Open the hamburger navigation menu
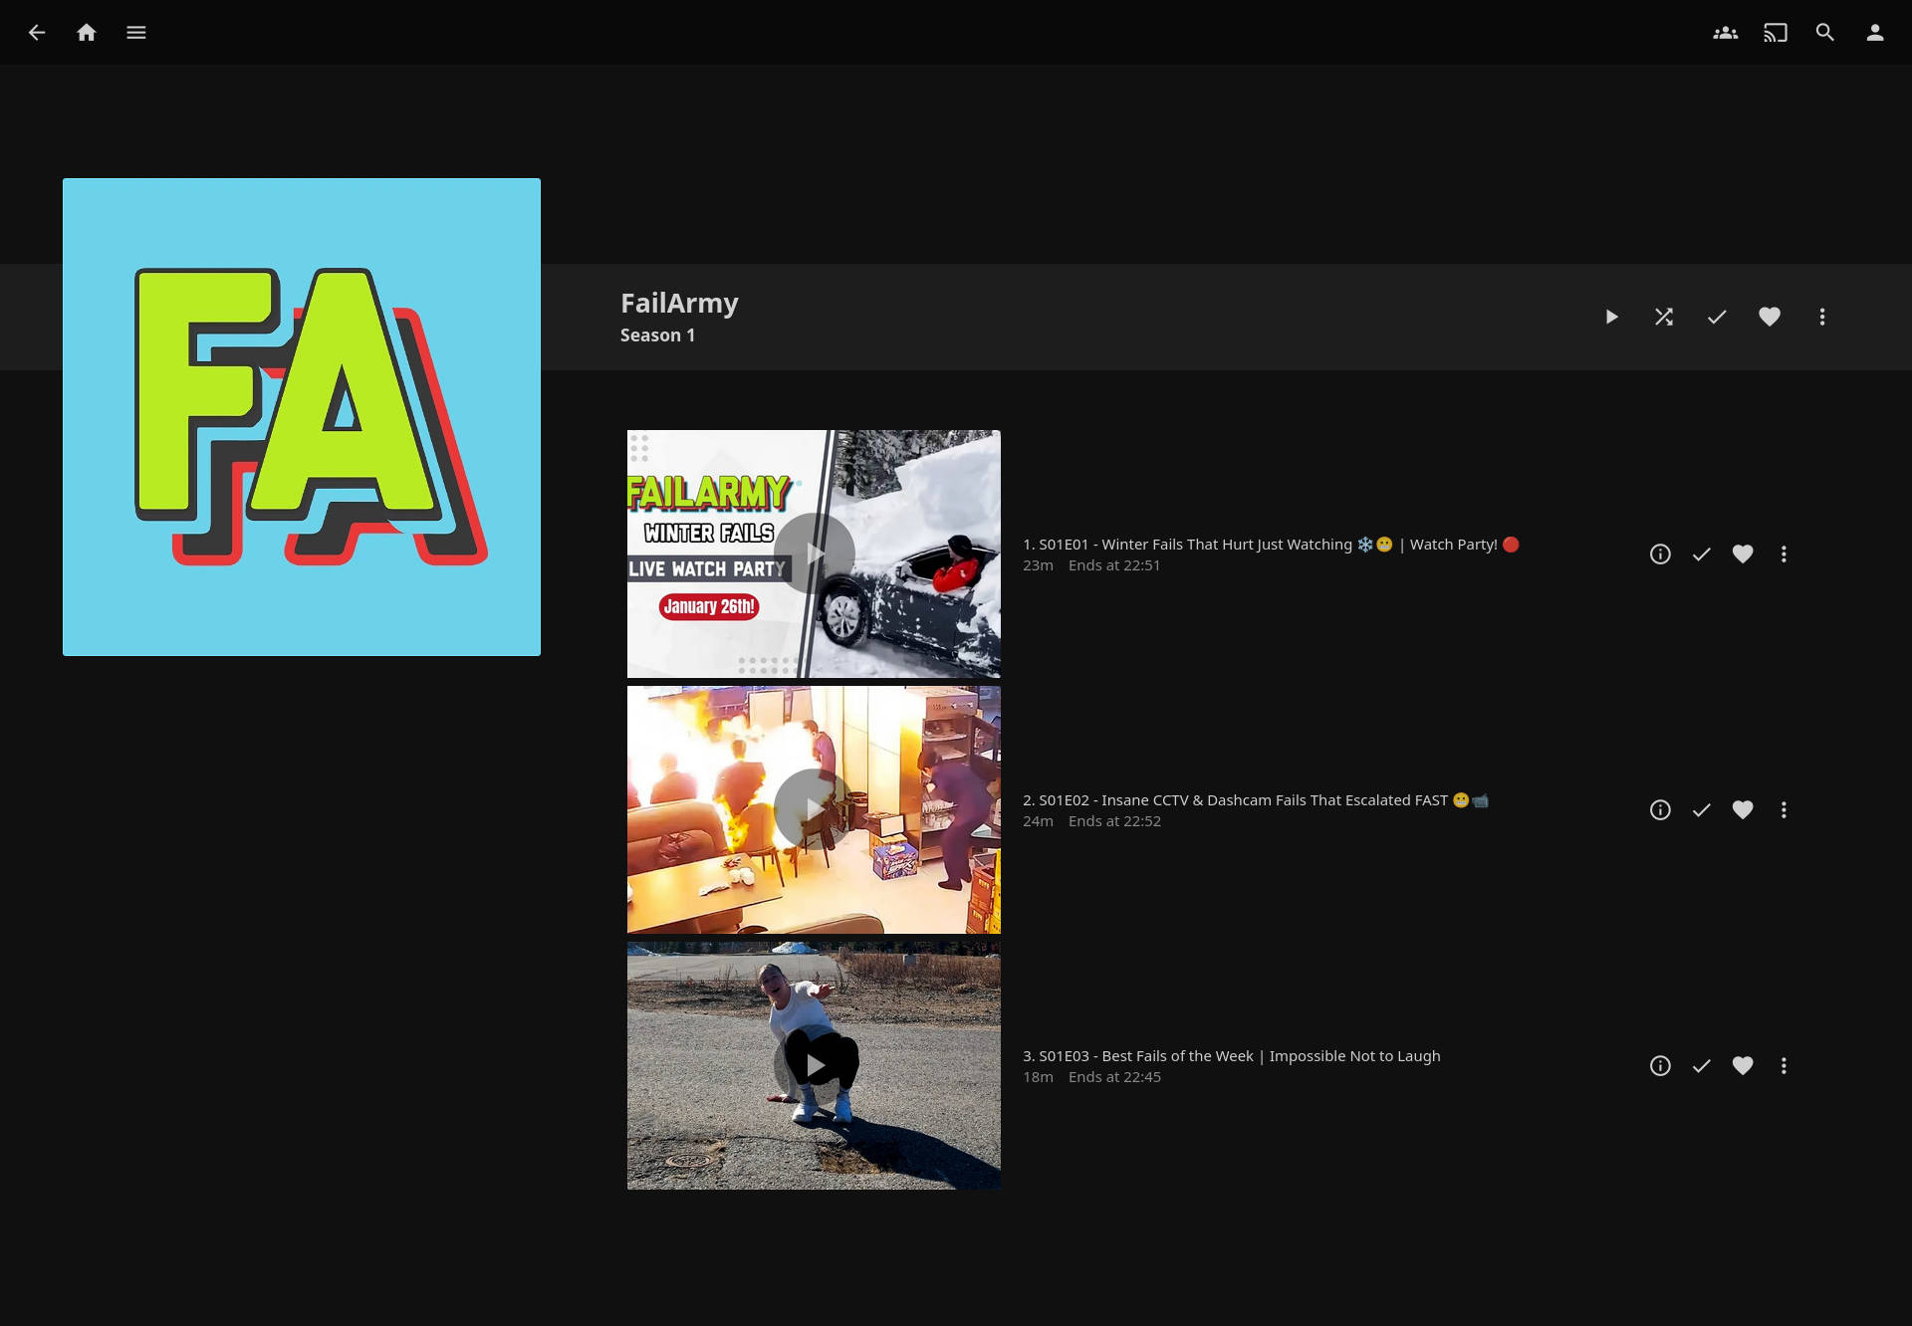1912x1326 pixels. [136, 33]
